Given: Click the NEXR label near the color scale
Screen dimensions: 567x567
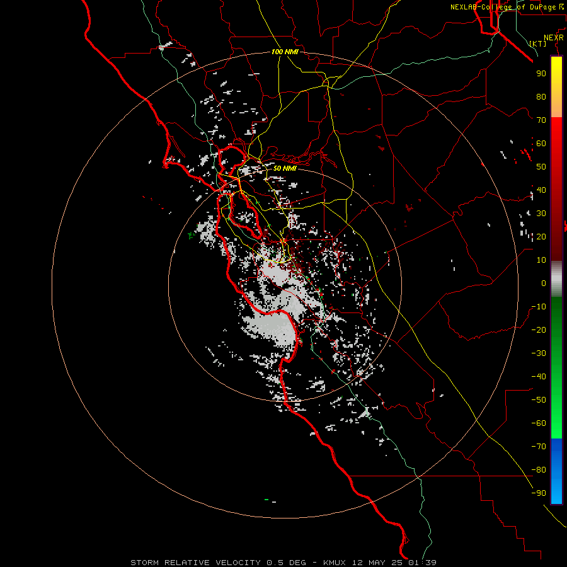Looking at the screenshot, I should click(554, 38).
